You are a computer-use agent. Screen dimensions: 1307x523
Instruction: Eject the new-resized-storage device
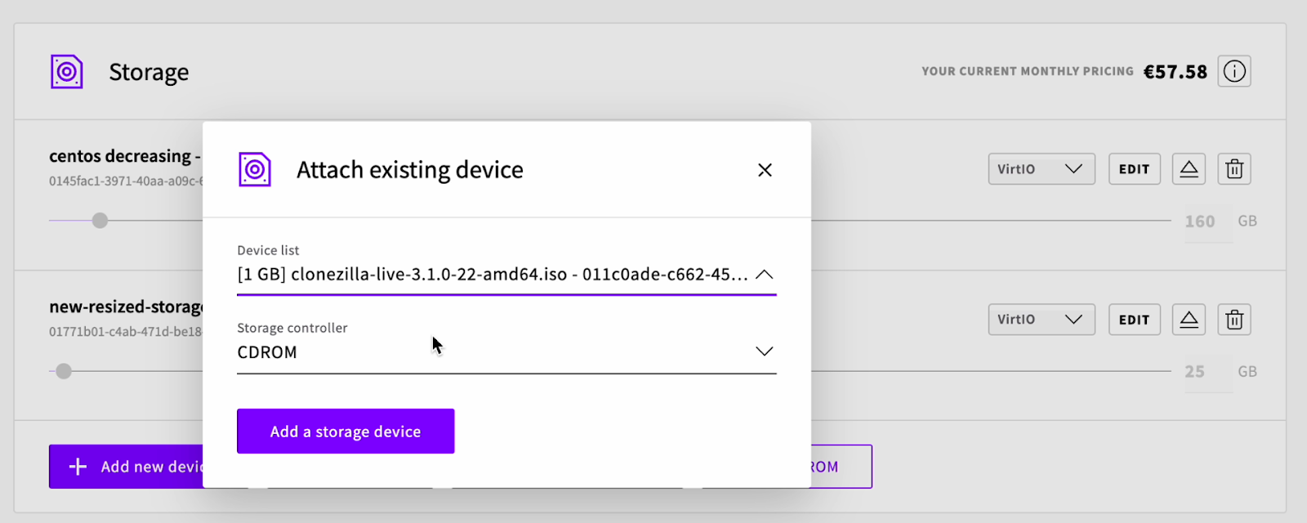click(x=1189, y=320)
